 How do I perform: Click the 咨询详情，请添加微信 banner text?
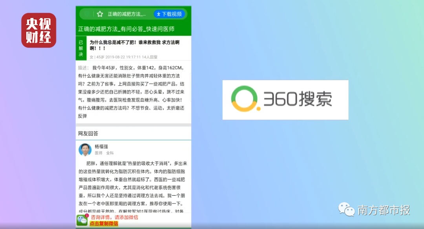click(114, 217)
